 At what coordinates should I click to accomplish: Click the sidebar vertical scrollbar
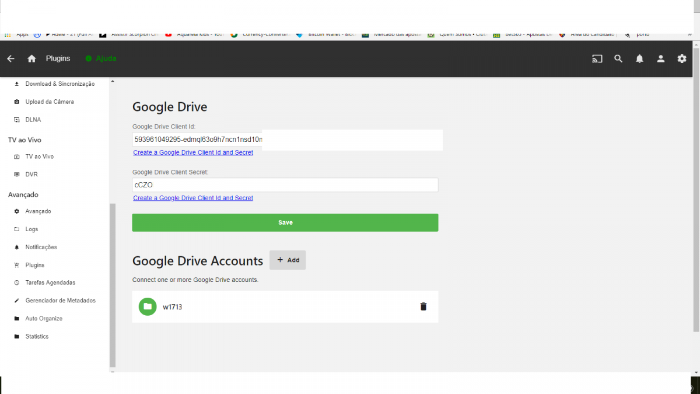point(113,285)
